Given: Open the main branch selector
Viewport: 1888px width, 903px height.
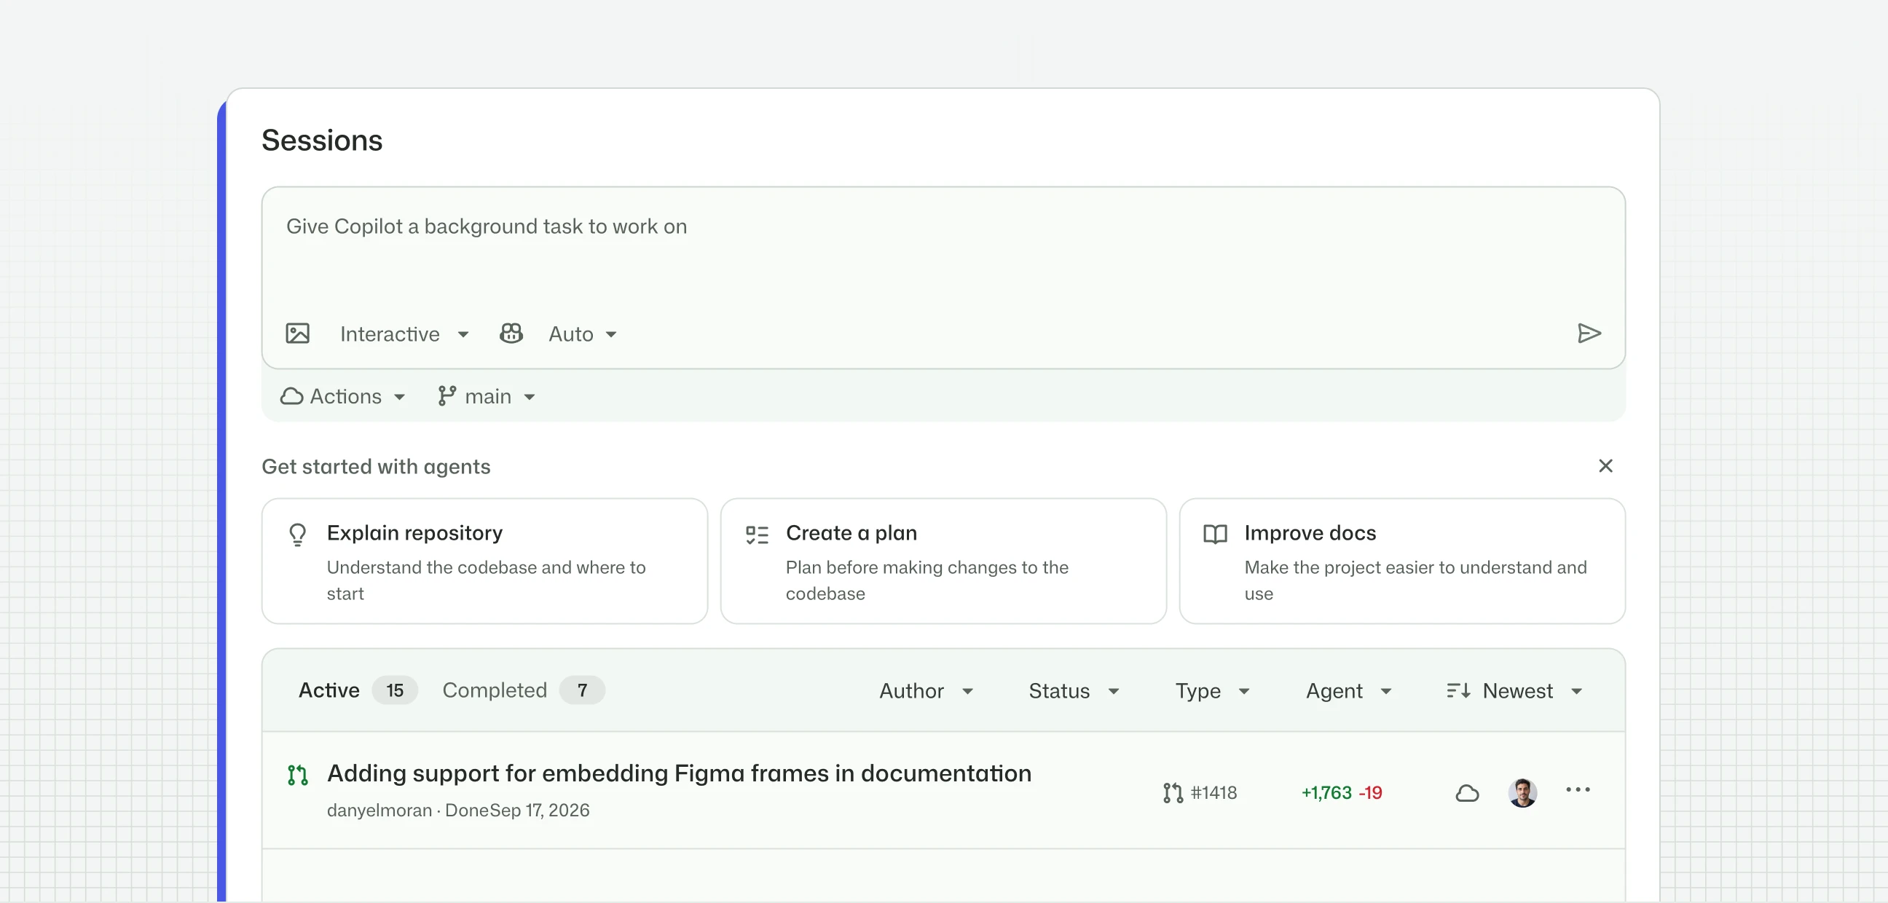Looking at the screenshot, I should 487,397.
